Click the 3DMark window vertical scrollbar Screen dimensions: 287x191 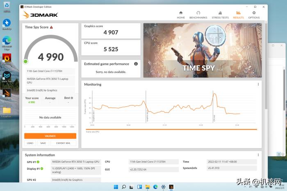coord(266,66)
